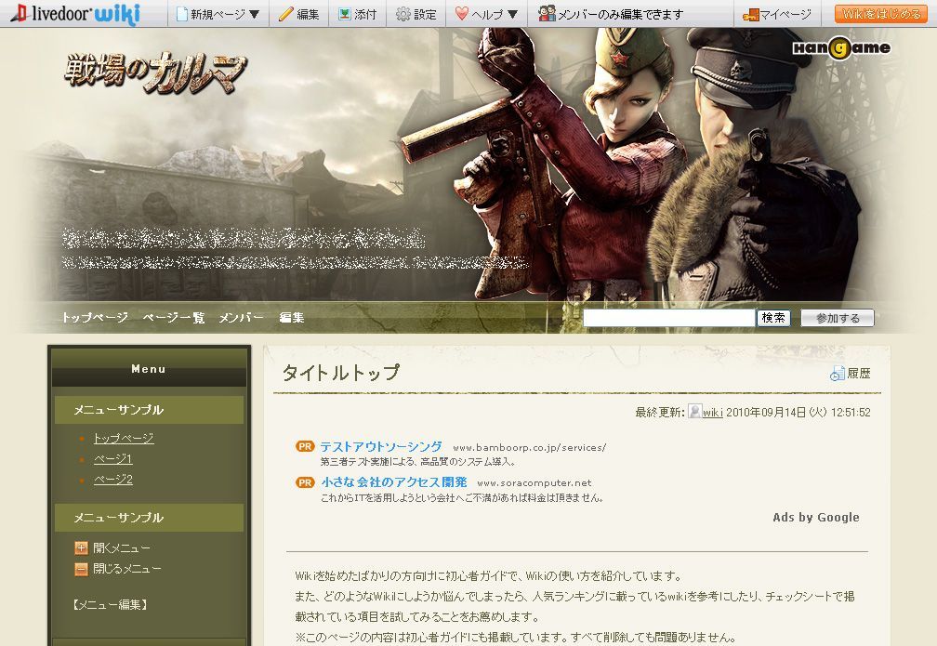Viewport: 937px width, 646px height.
Task: Collapse 閉じるメニュー with minus icon
Action: [x=81, y=569]
